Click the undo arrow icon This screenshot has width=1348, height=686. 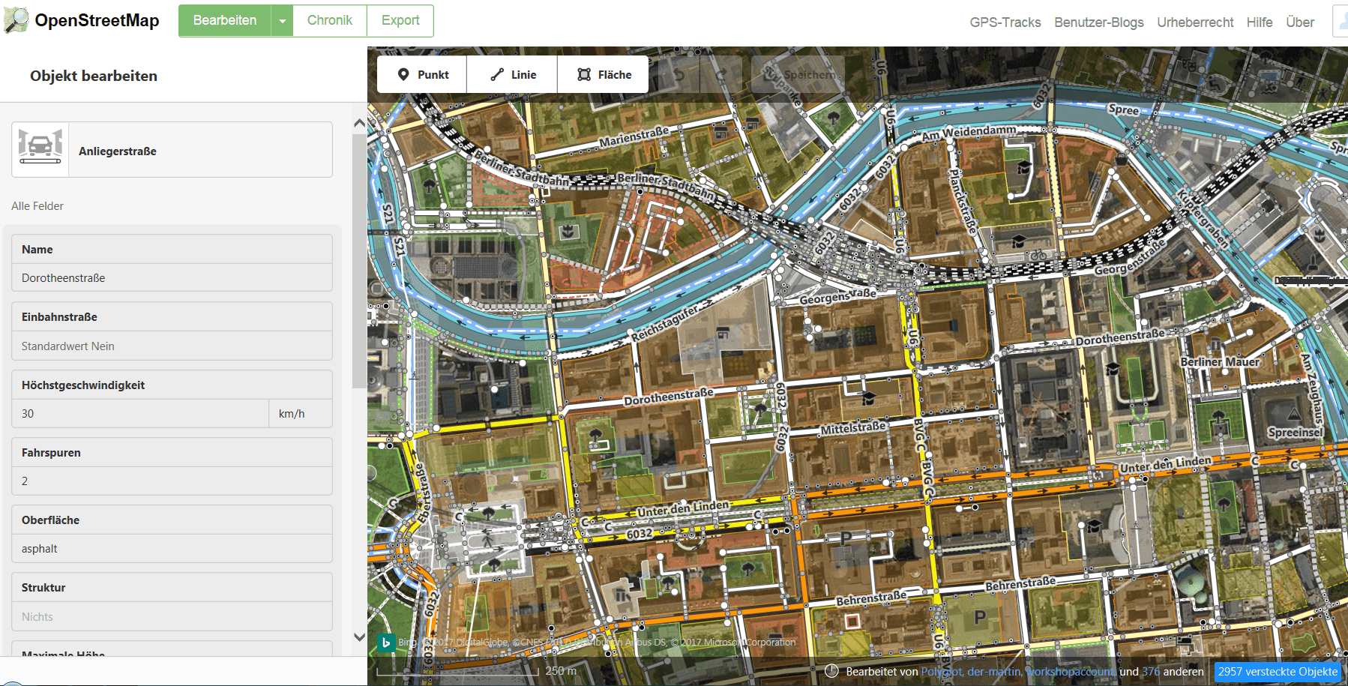point(678,74)
